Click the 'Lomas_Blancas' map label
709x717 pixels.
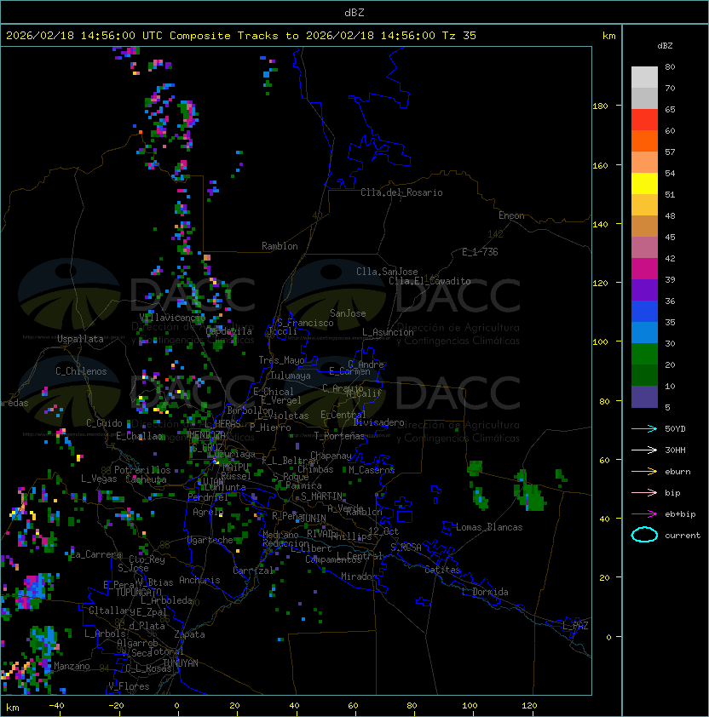pos(489,527)
